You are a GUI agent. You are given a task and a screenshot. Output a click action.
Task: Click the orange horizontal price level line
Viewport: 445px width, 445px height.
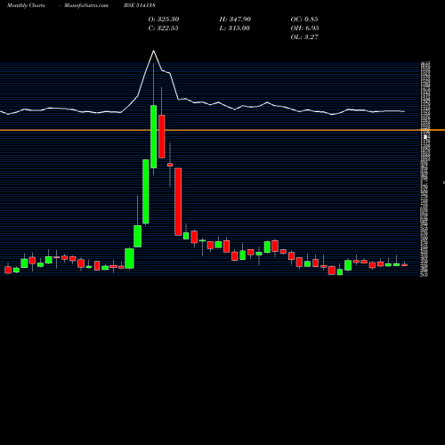[x=222, y=130]
